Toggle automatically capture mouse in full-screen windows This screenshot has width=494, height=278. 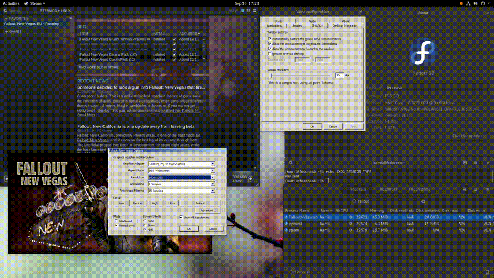pyautogui.click(x=270, y=38)
